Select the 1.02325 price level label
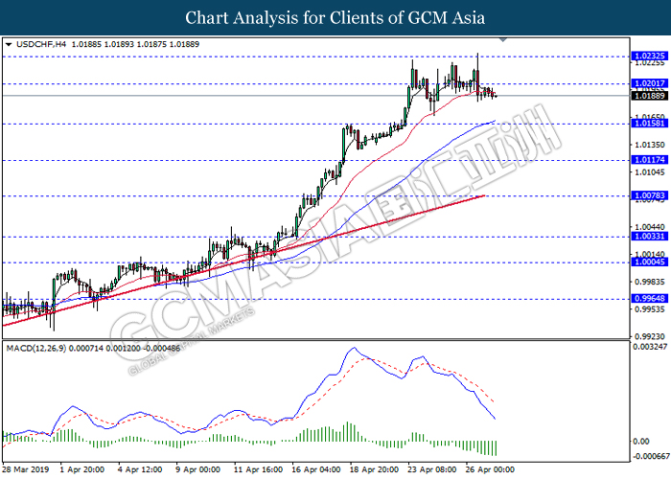Image resolution: width=671 pixels, height=479 pixels. click(x=649, y=56)
